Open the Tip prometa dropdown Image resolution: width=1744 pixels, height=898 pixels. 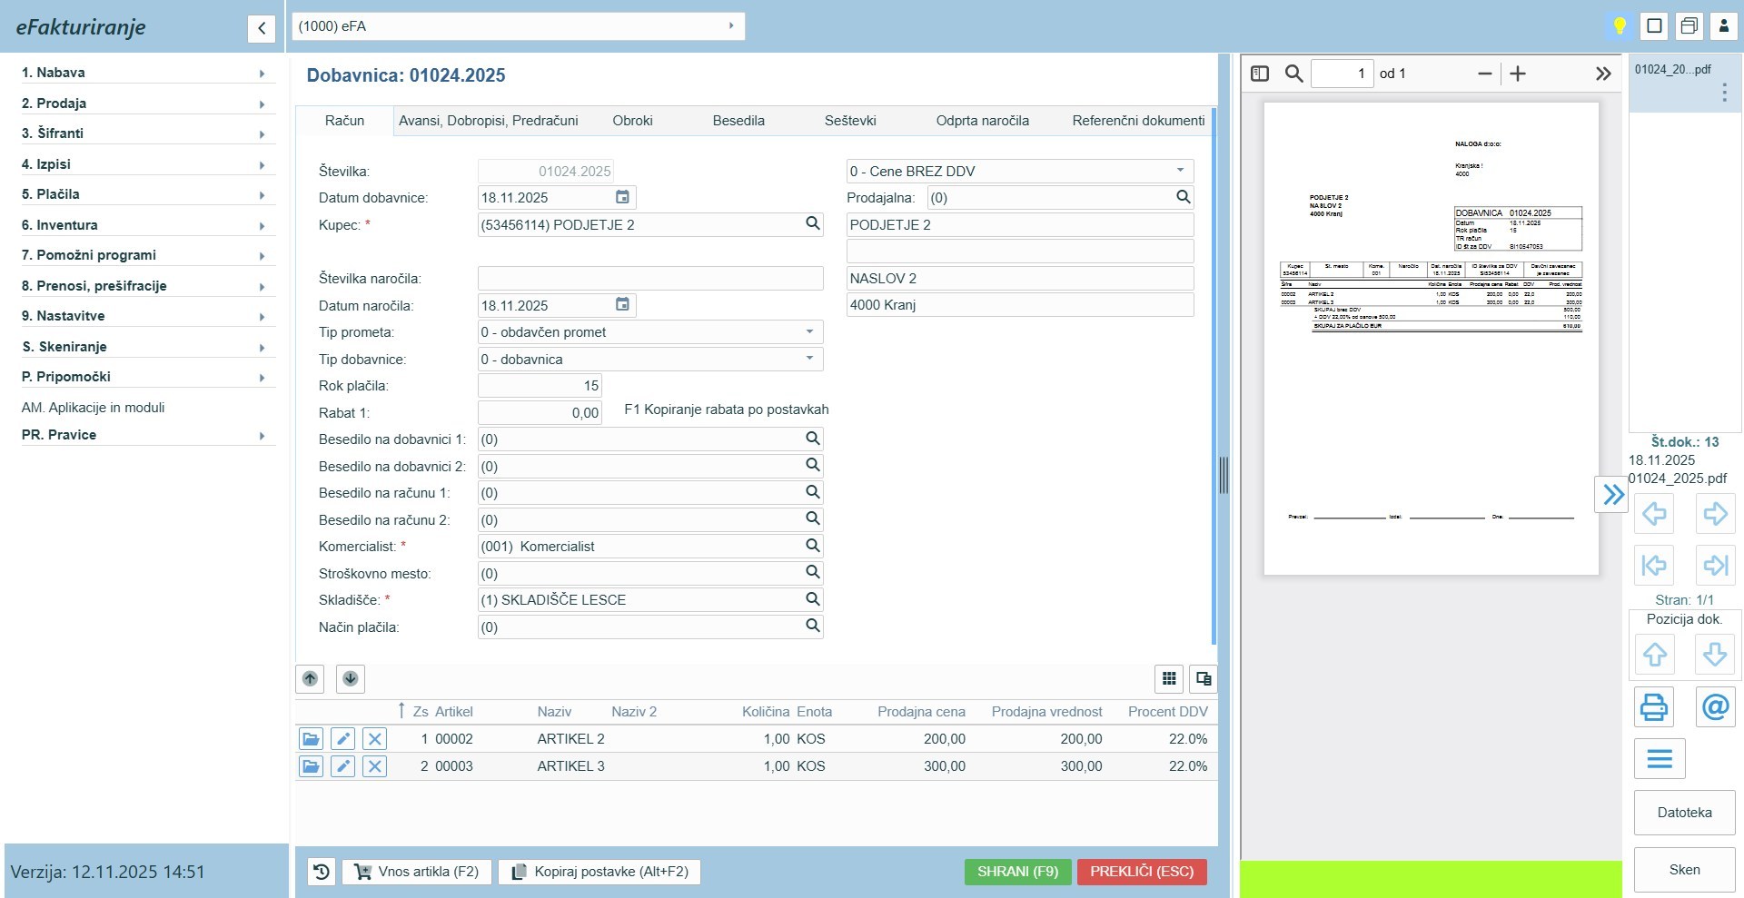808,332
